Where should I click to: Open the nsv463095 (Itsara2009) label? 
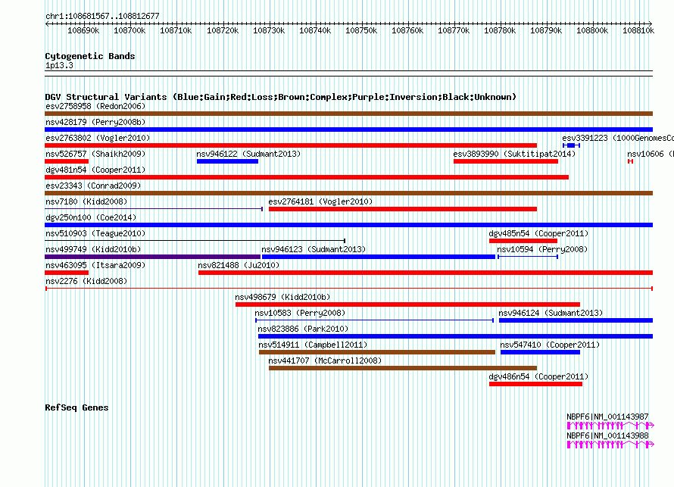click(95, 265)
